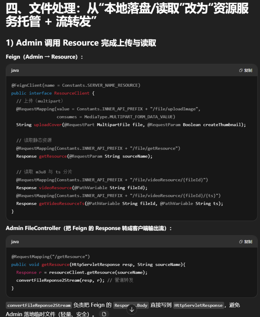Click the document icon after 轻量、安全
Image resolution: width=260 pixels, height=317 pixels.
[x=104, y=314]
